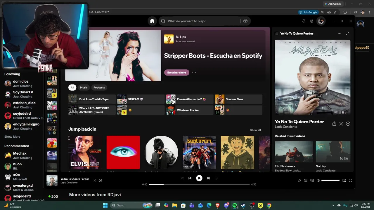Select the Music filter chip
This screenshot has height=210, width=374.
tap(84, 87)
